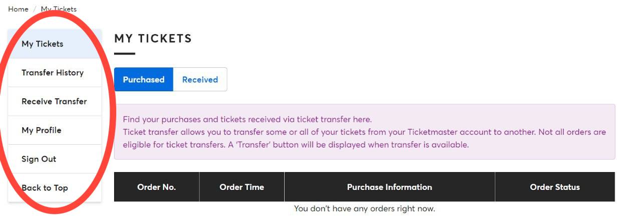This screenshot has width=641, height=224.
Task: Open Transfer History from the sidebar
Action: [x=55, y=73]
